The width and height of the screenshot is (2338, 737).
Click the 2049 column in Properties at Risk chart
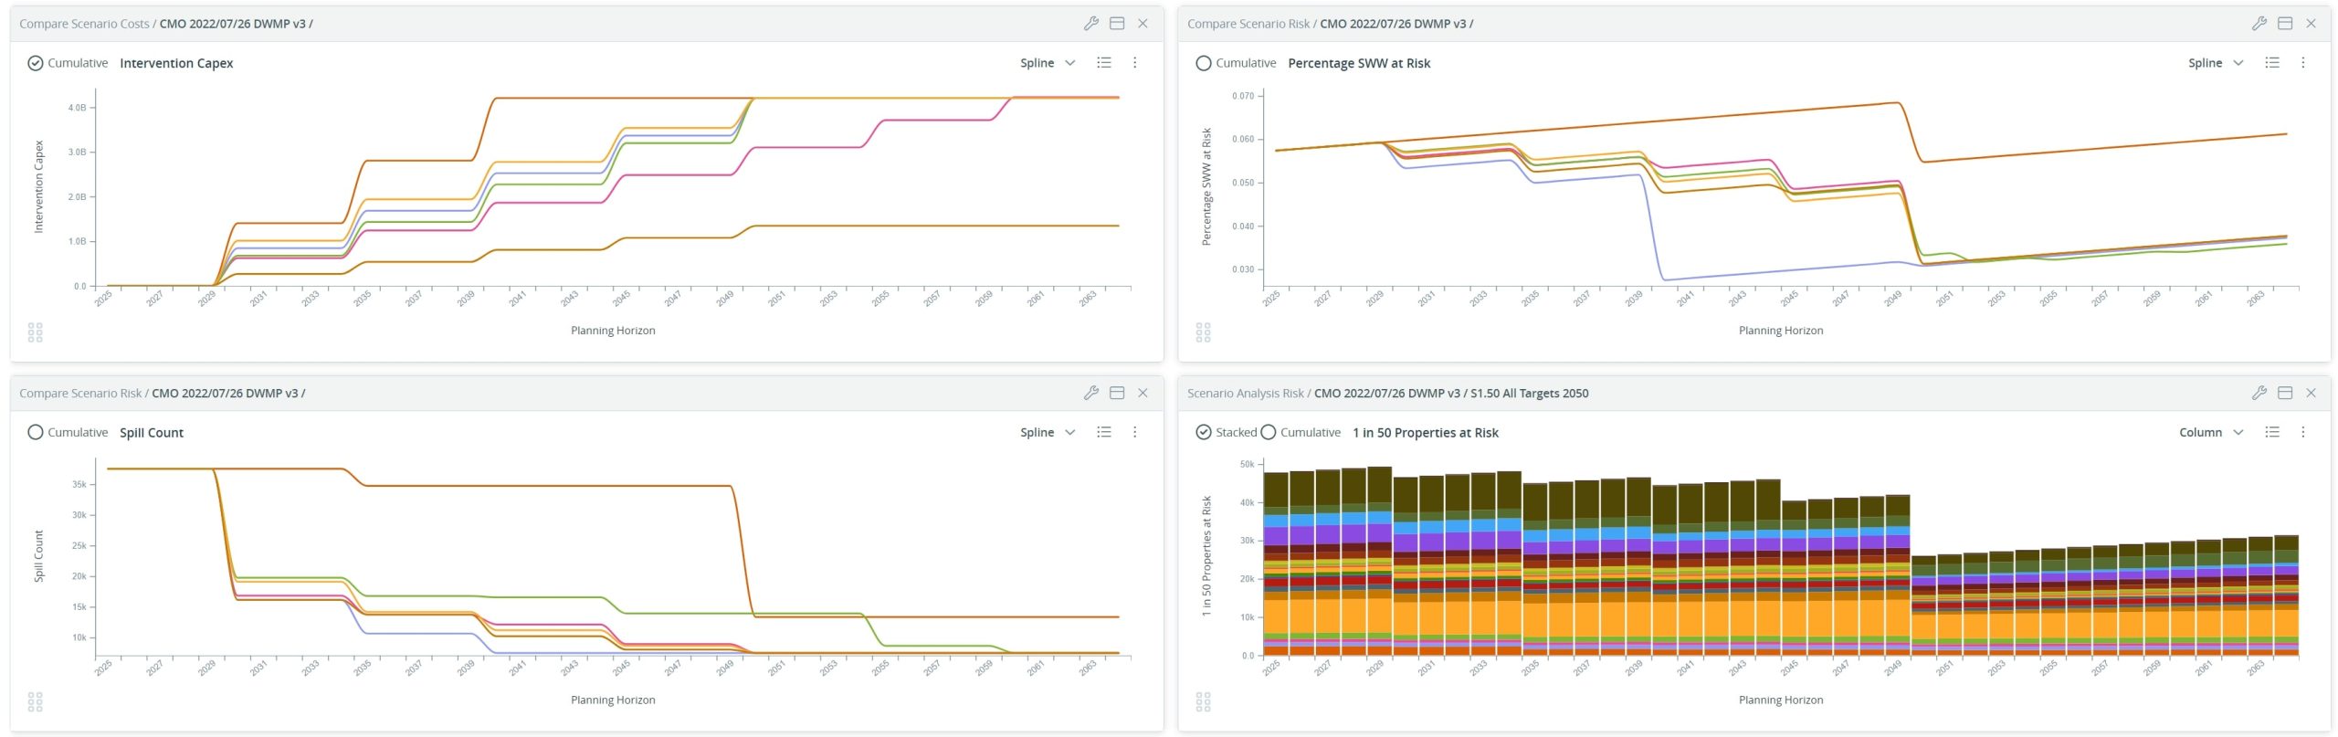(1898, 574)
